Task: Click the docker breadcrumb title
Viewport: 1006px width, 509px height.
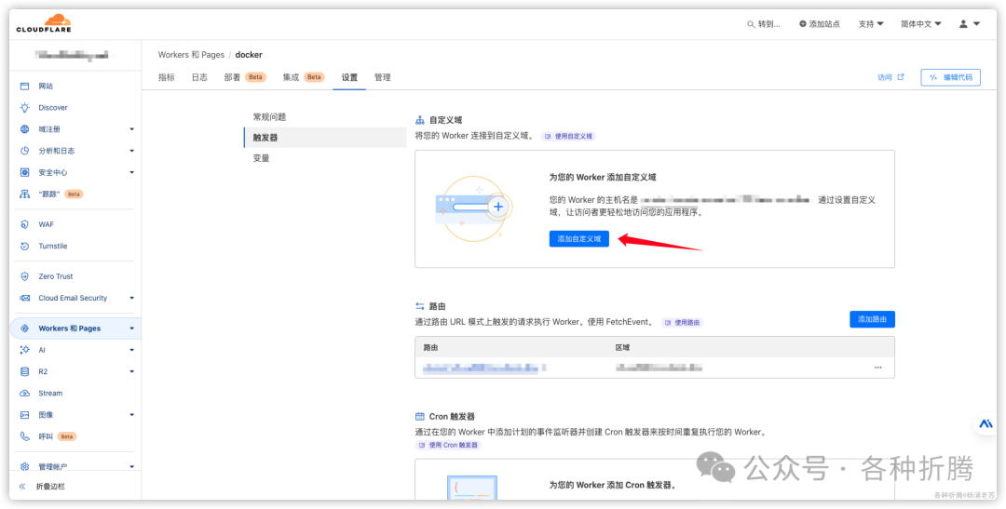Action: [x=249, y=55]
